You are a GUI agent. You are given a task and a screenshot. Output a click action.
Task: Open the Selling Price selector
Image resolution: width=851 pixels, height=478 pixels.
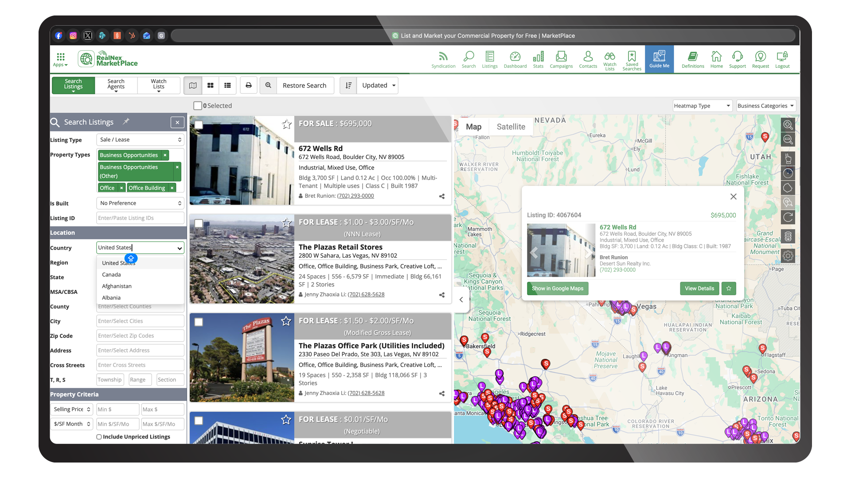(x=72, y=409)
